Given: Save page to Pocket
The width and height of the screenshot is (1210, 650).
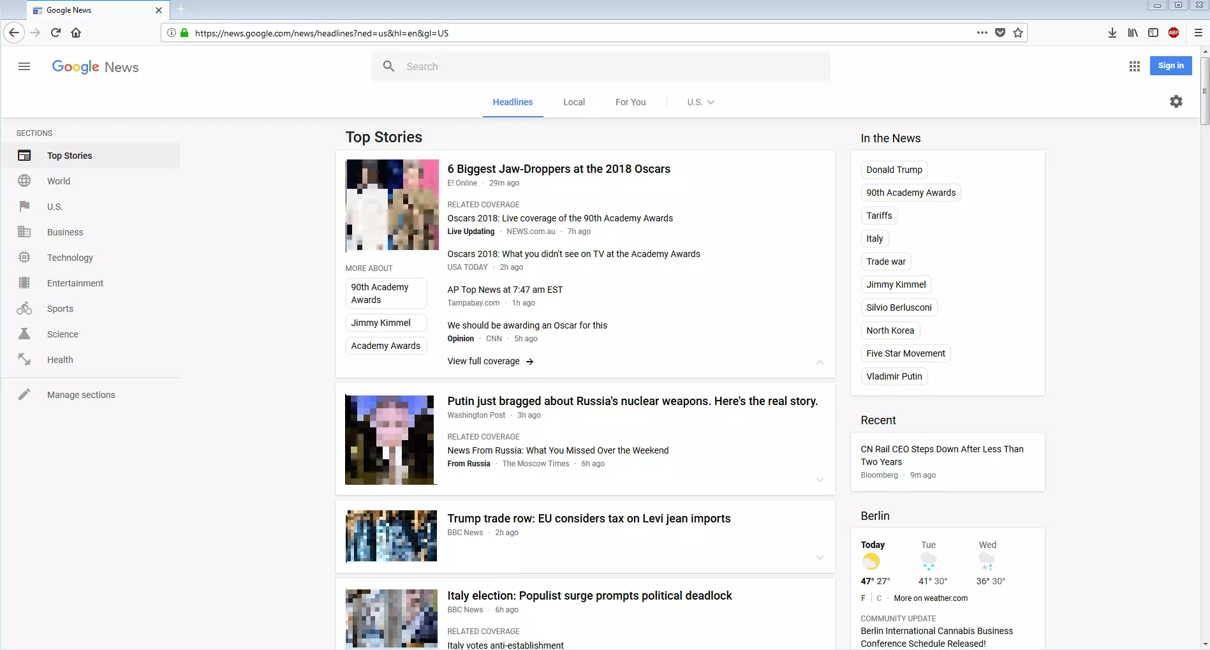Looking at the screenshot, I should (1000, 33).
